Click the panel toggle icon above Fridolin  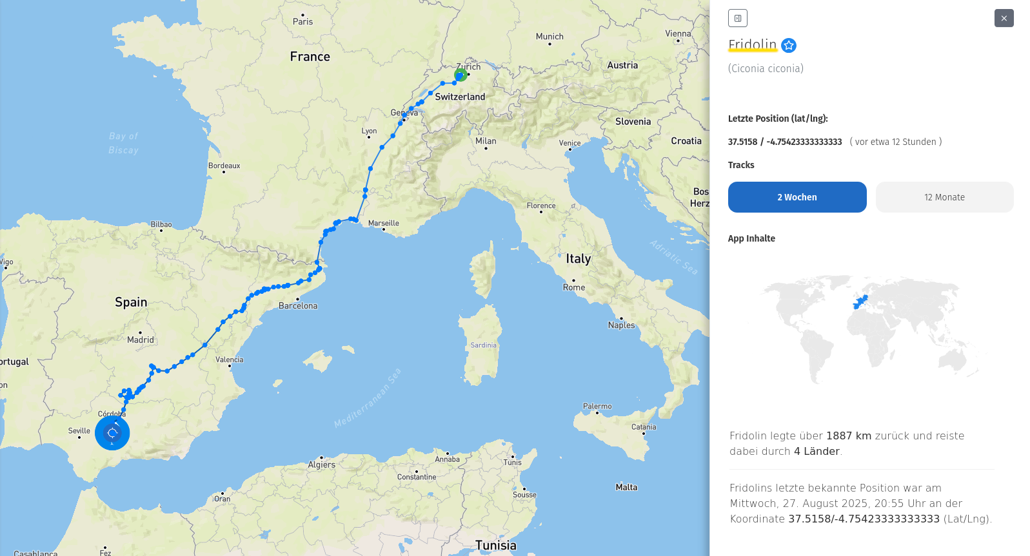(x=737, y=18)
